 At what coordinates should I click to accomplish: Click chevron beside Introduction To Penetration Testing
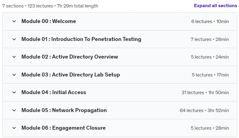(14, 39)
